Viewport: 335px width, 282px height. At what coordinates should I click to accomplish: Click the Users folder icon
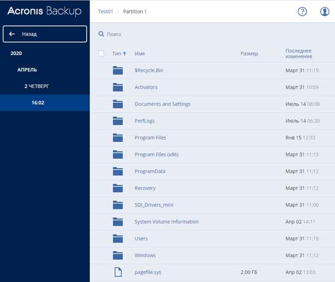pos(118,238)
